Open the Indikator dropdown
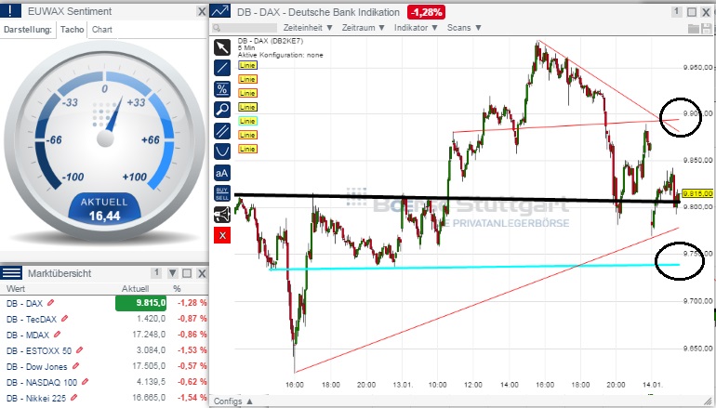716x408 pixels. pyautogui.click(x=416, y=28)
